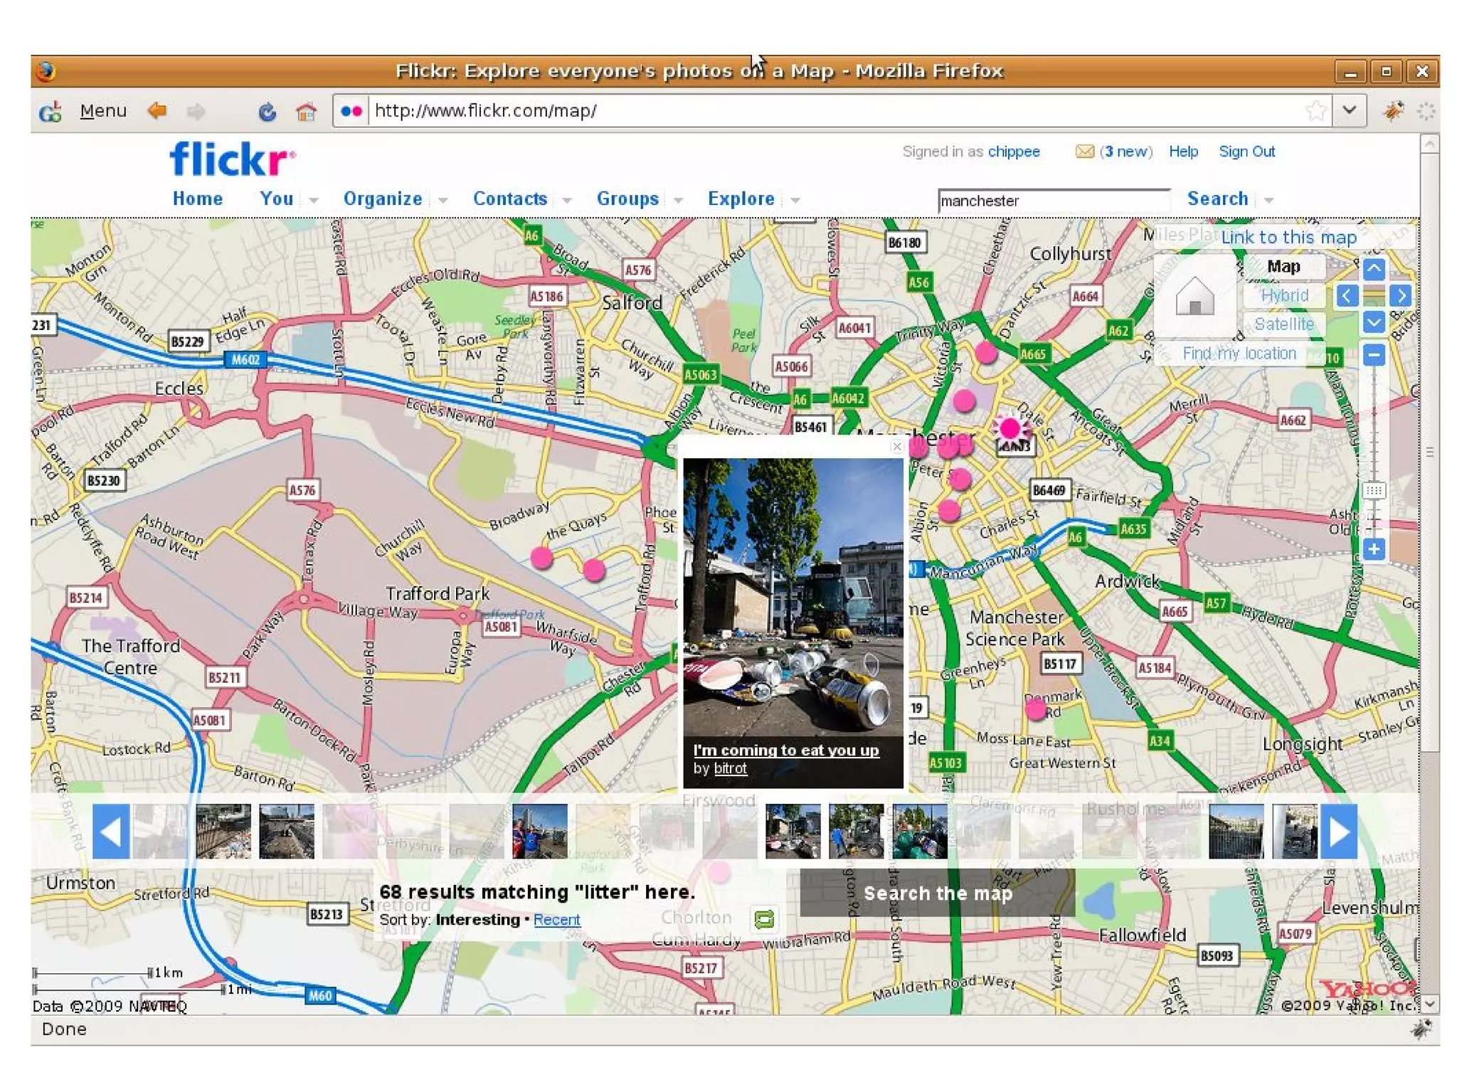Open the Explore menu item
1457x1092 pixels.
pyautogui.click(x=741, y=198)
